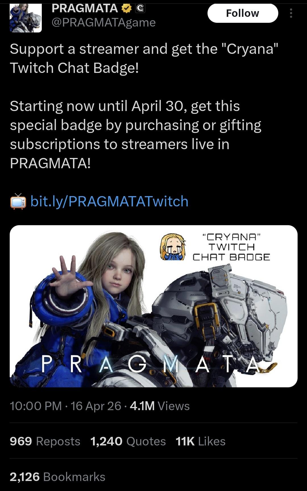Viewport: 307px width, 491px height.
Task: Open the 969 Reposts list
Action: 45,441
